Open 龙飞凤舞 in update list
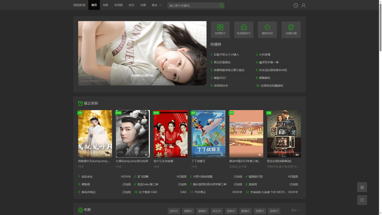This screenshot has width=382, height=215. 143,177
